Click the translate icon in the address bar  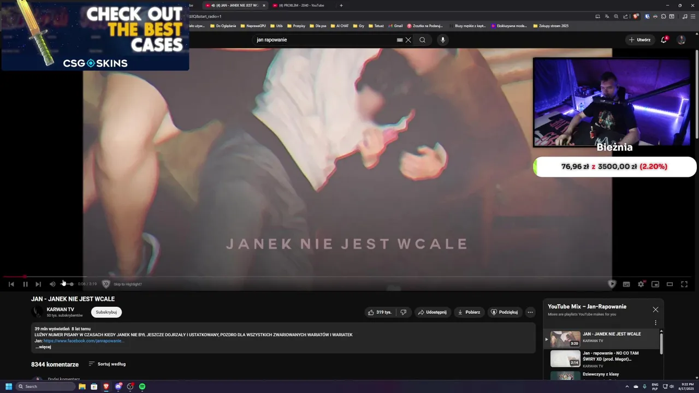point(607,16)
